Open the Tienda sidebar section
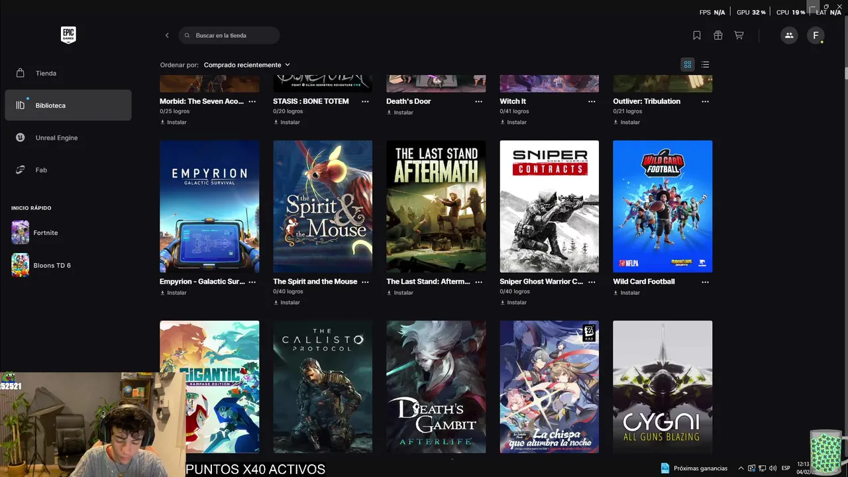 [x=68, y=73]
